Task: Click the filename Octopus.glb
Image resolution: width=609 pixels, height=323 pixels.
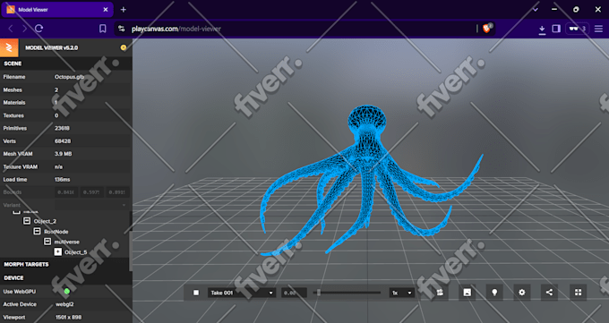Action: coord(70,77)
